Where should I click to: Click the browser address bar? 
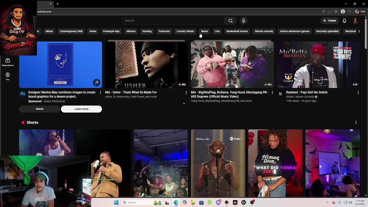pos(178,11)
